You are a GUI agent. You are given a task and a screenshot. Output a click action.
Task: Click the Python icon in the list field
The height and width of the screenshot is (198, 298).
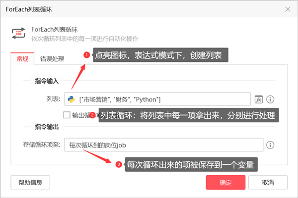pos(71,99)
